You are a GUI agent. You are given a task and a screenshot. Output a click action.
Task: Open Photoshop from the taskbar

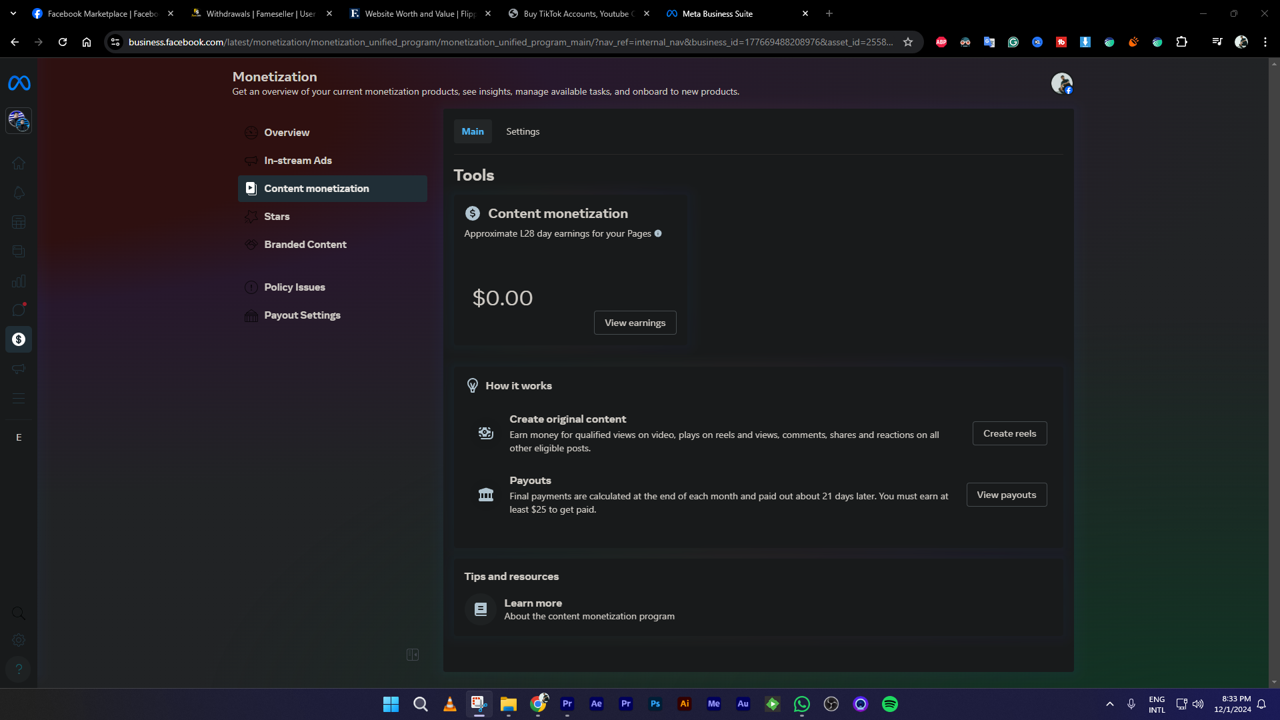[x=655, y=704]
